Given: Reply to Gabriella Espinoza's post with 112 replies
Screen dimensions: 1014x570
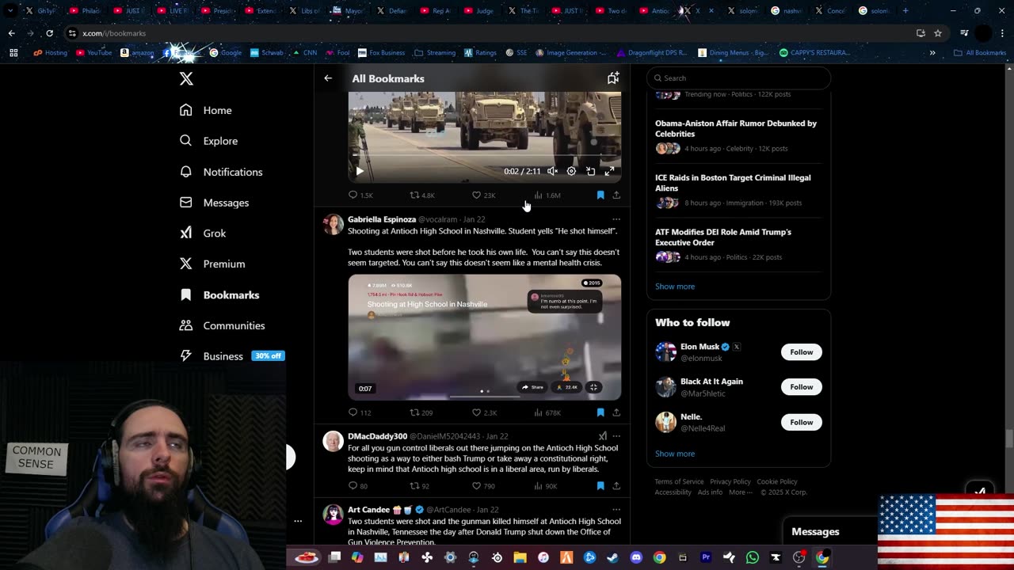Looking at the screenshot, I should click(360, 412).
